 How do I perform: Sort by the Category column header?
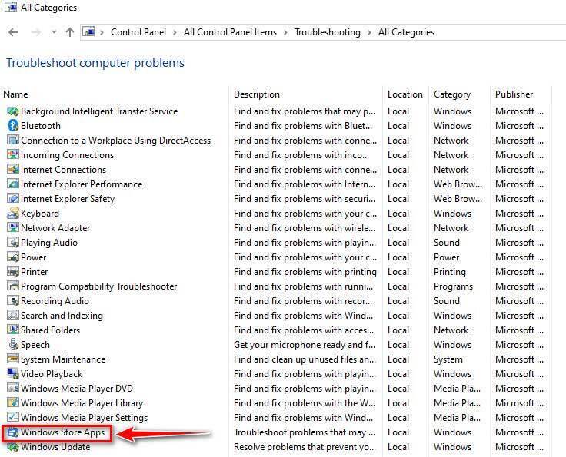(452, 94)
